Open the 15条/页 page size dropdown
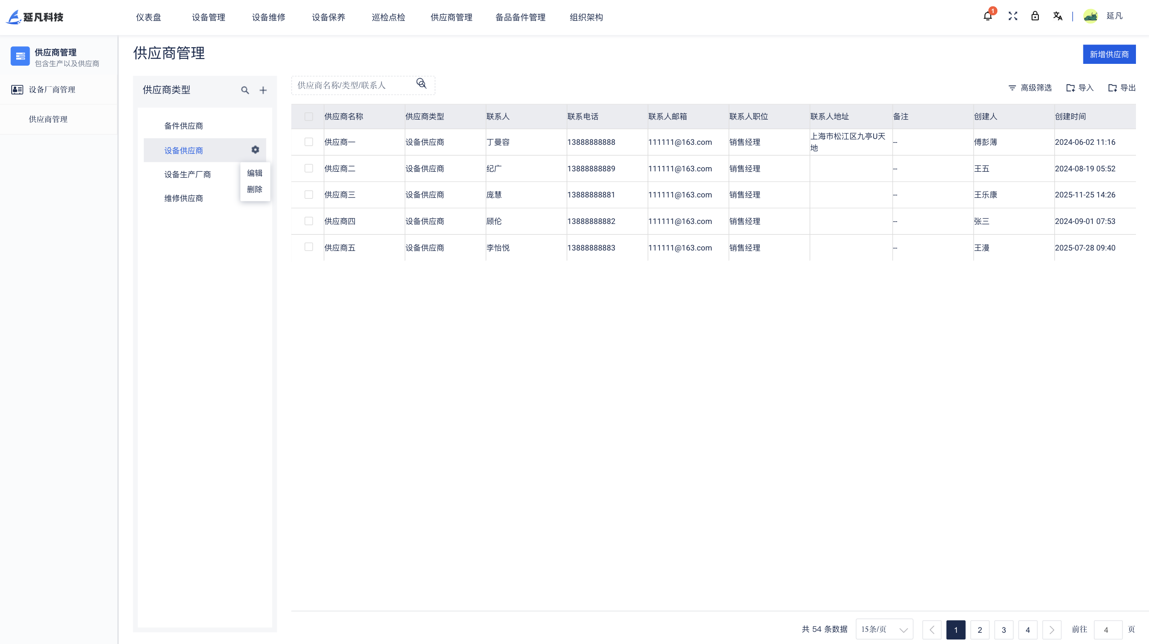This screenshot has height=644, width=1149. click(884, 629)
